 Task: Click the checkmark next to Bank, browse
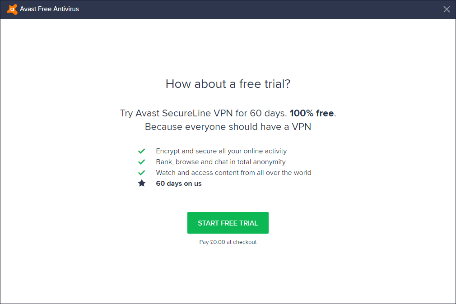[142, 162]
